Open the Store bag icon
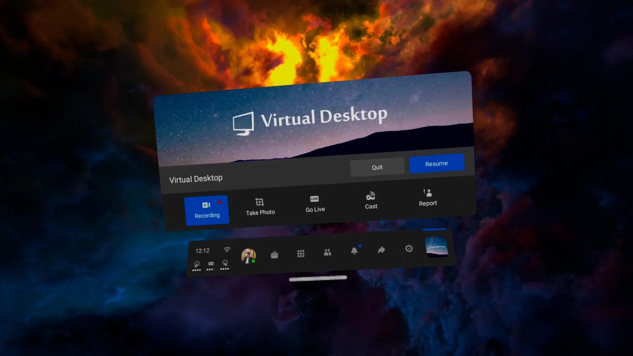Screen dimensions: 633x356 [x=274, y=255]
